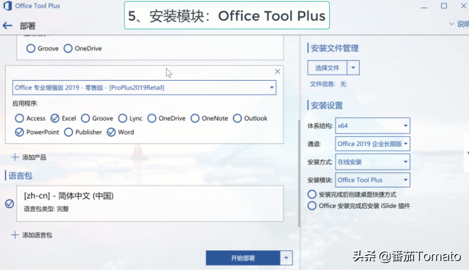
Task: Open the 安装方式 在线安装 dropdown
Action: (373, 162)
